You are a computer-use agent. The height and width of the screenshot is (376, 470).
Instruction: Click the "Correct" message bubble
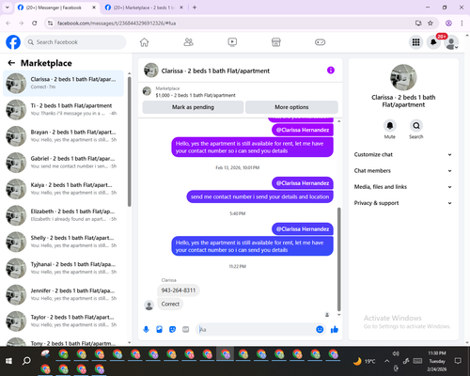170,304
